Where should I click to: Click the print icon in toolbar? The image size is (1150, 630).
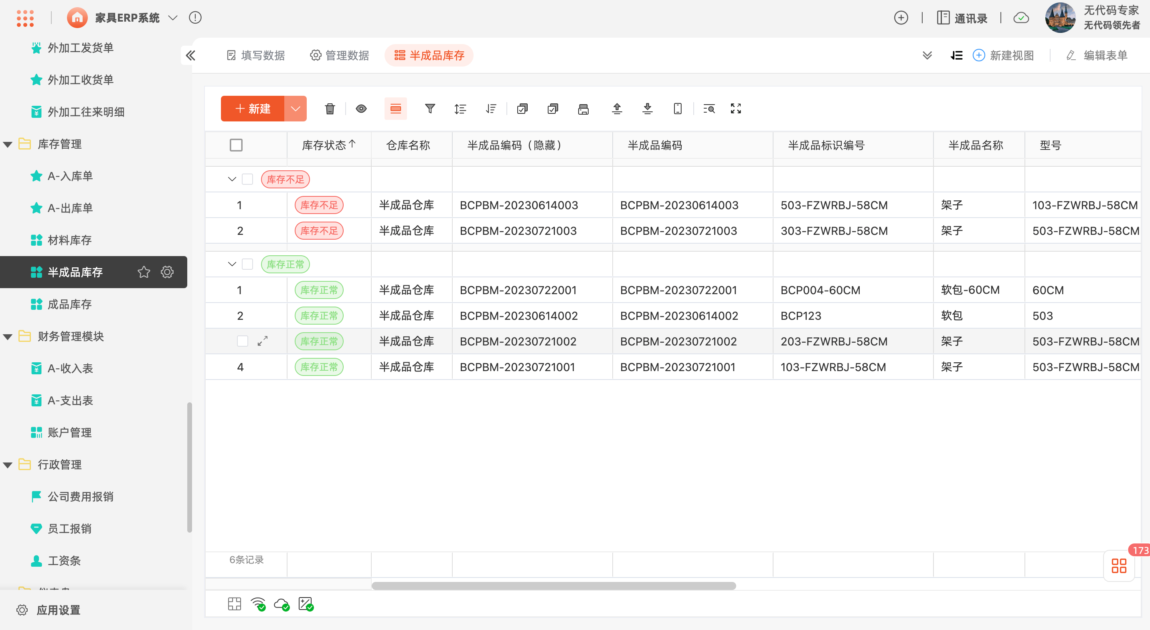pos(583,109)
